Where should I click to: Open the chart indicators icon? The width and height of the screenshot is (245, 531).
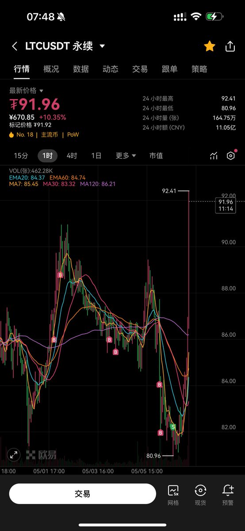pos(214,156)
